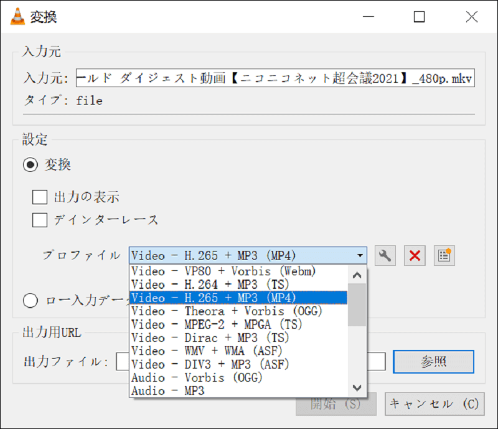The image size is (498, 429).
Task: Collapse the プロファイル combo box arrow
Action: pyautogui.click(x=360, y=255)
